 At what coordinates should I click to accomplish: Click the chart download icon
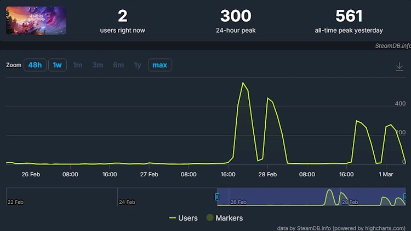[x=399, y=66]
